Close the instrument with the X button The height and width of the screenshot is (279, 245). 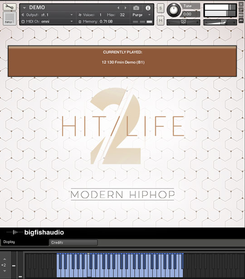pos(241,4)
